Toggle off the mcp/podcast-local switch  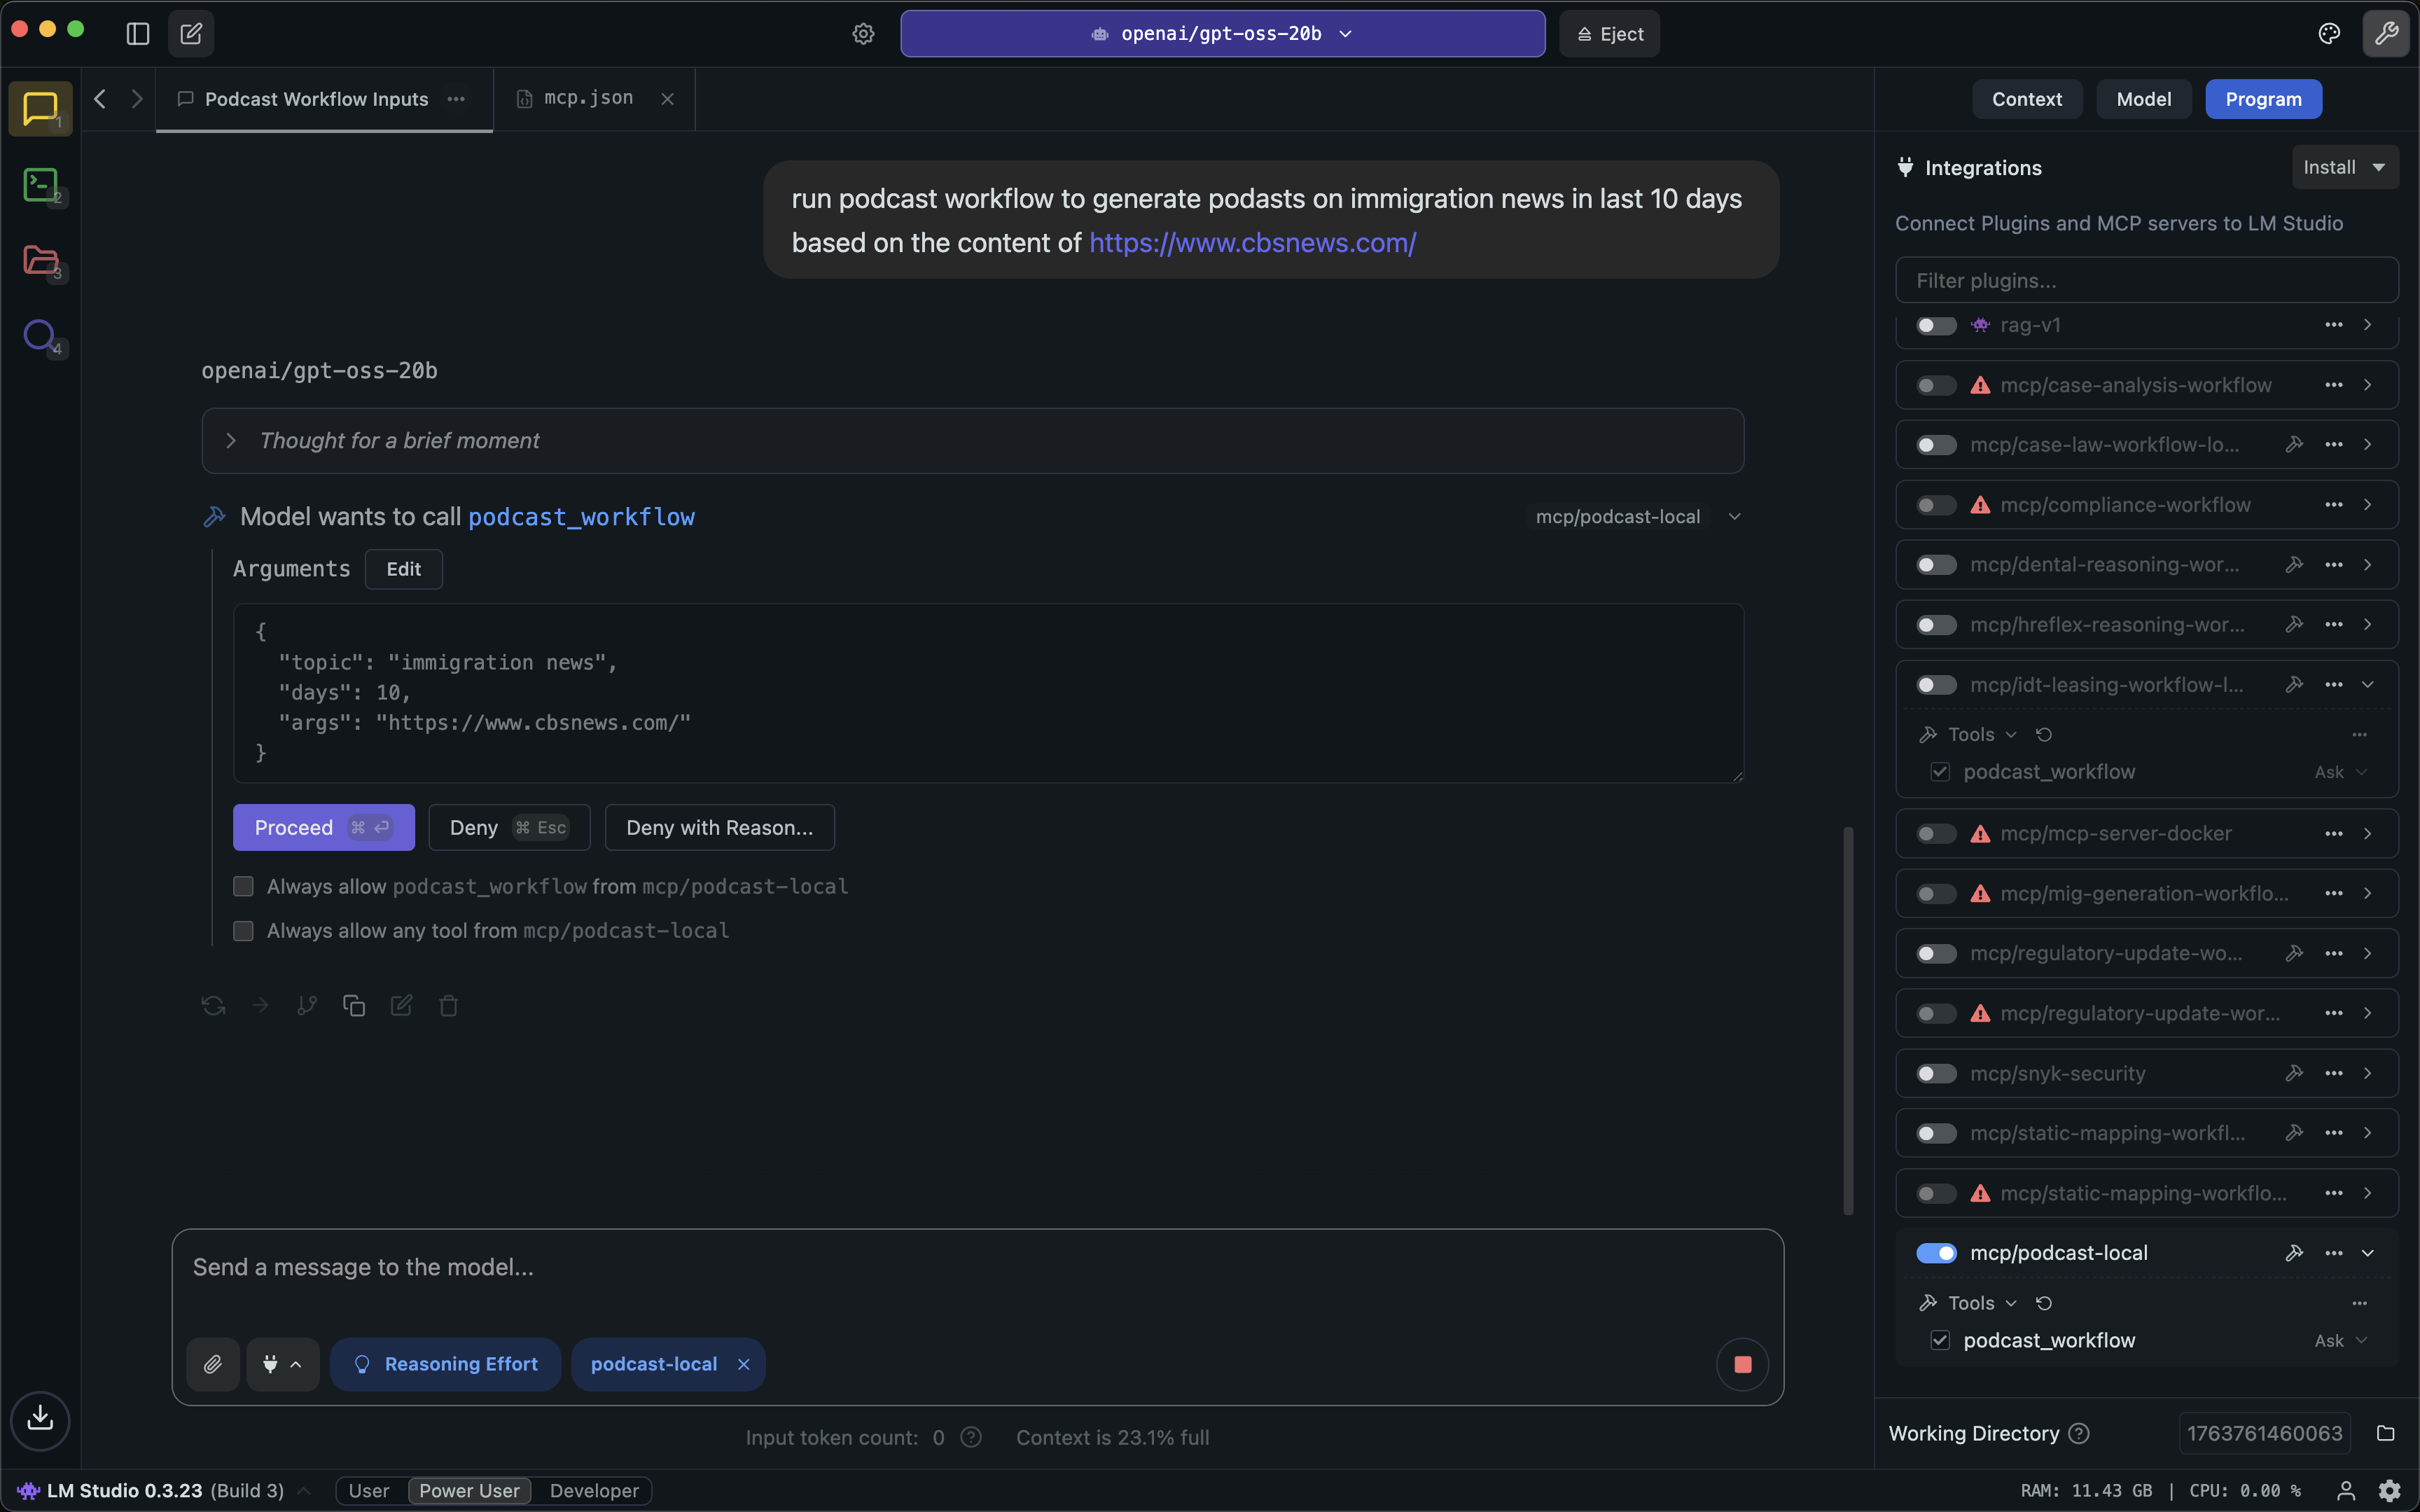[x=1936, y=1253]
